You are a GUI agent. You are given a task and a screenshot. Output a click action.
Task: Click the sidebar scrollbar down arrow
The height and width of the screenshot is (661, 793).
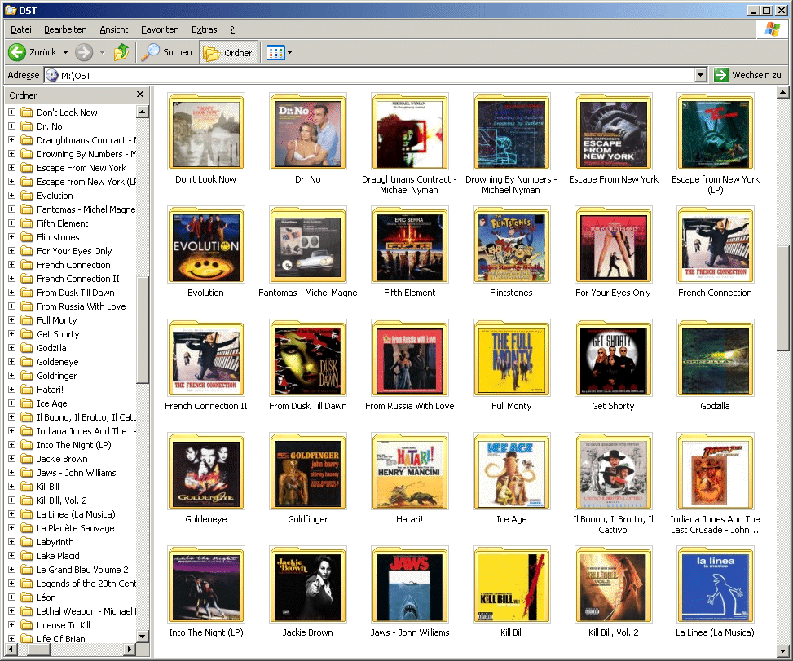tap(143, 637)
